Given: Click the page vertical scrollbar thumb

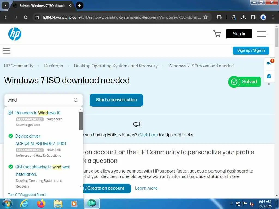Looking at the screenshot, I should [x=277, y=38].
